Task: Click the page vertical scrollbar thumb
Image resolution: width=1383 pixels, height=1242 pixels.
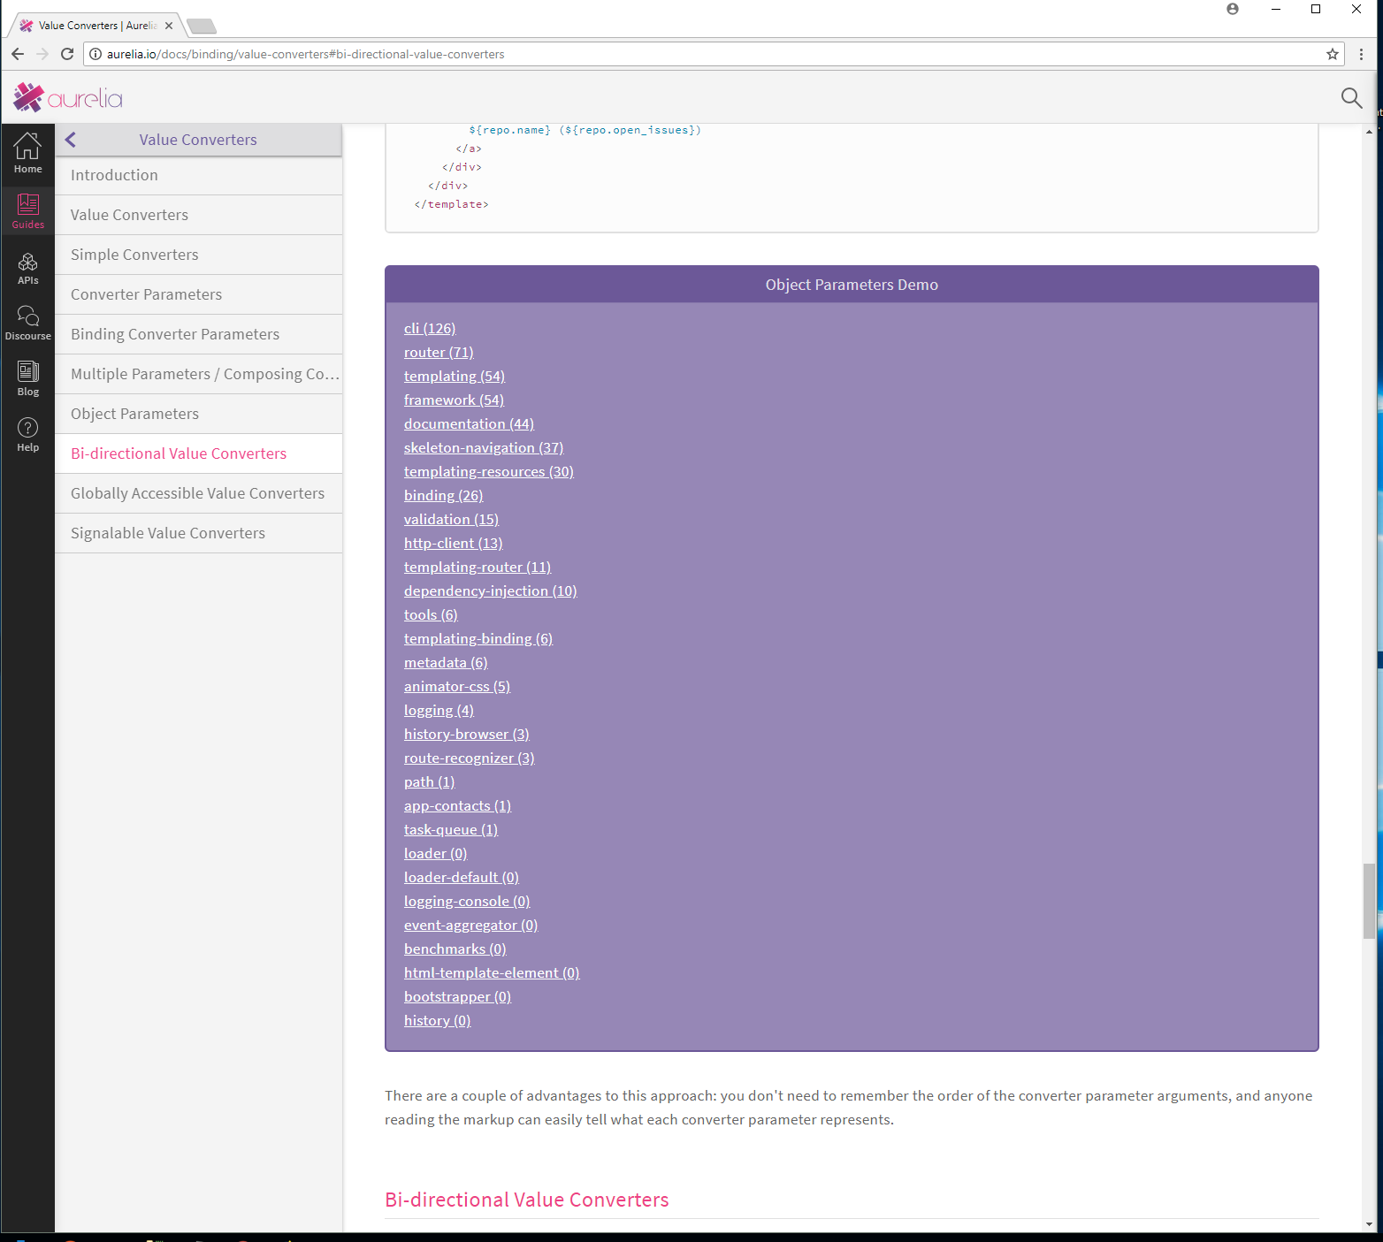Action: pos(1369,900)
